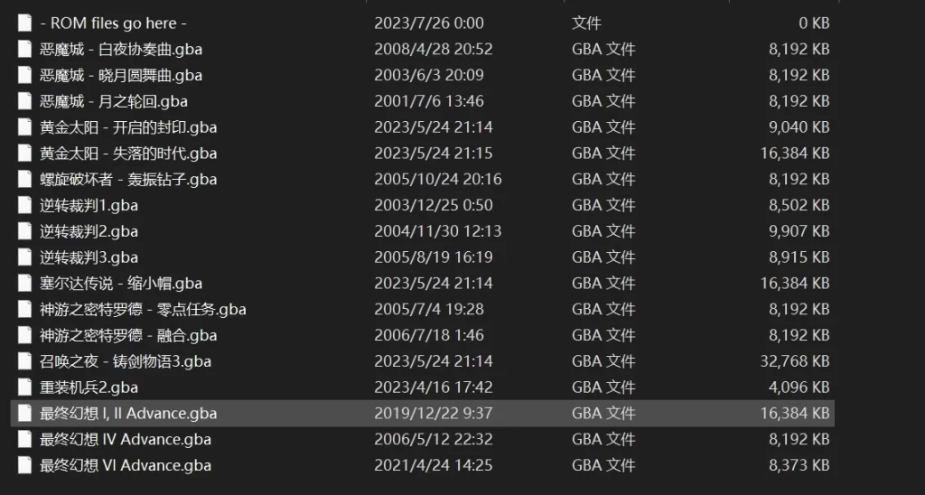
Task: Click the icon of 神游之密特罗德 - 融合.gba
Action: tap(24, 335)
